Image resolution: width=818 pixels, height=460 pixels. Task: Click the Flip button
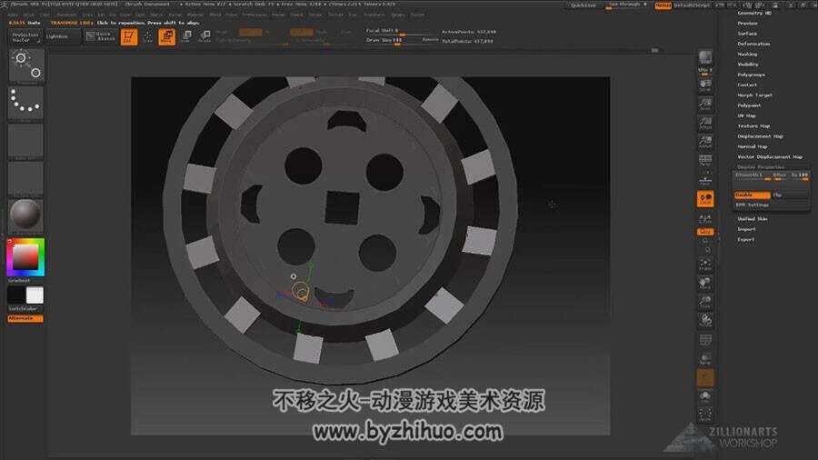pyautogui.click(x=791, y=195)
